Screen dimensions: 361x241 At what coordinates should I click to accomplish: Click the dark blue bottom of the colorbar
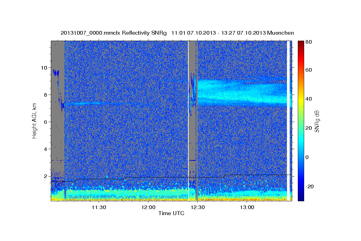[301, 198]
